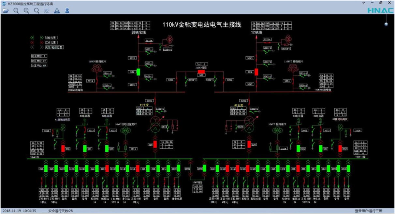This screenshot has height=214, width=395.
Task: Toggle green capacitor breaker 303
Action: (107, 148)
